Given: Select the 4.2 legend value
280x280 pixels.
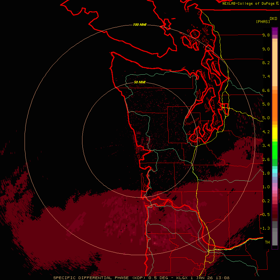Looking at the screenshot, I should pos(266,132).
